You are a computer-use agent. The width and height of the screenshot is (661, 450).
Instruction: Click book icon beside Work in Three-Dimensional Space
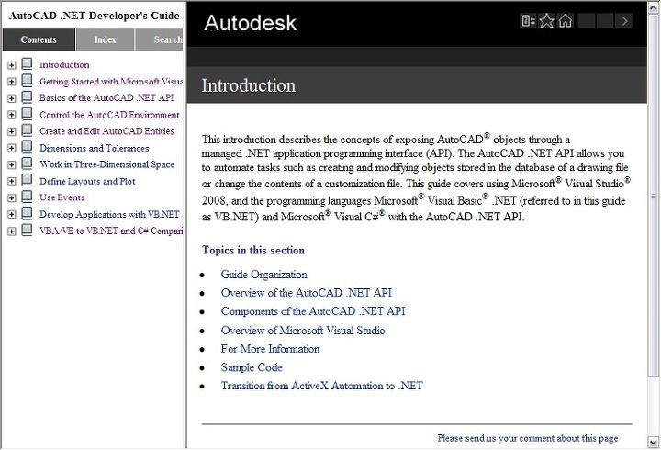(27, 163)
